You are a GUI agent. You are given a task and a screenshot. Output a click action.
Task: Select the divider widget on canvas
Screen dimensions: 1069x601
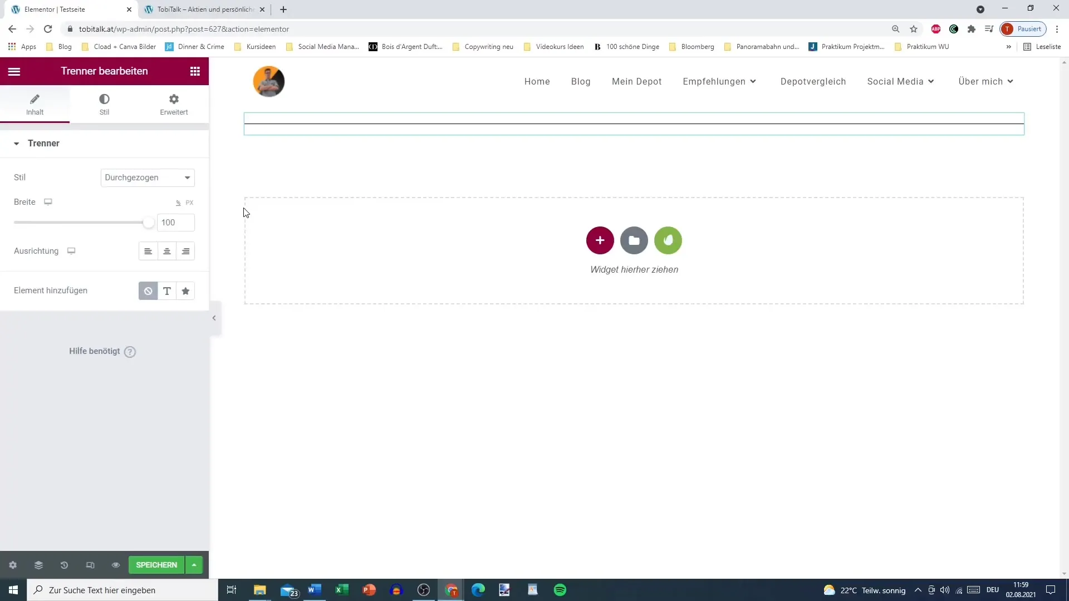(x=634, y=124)
